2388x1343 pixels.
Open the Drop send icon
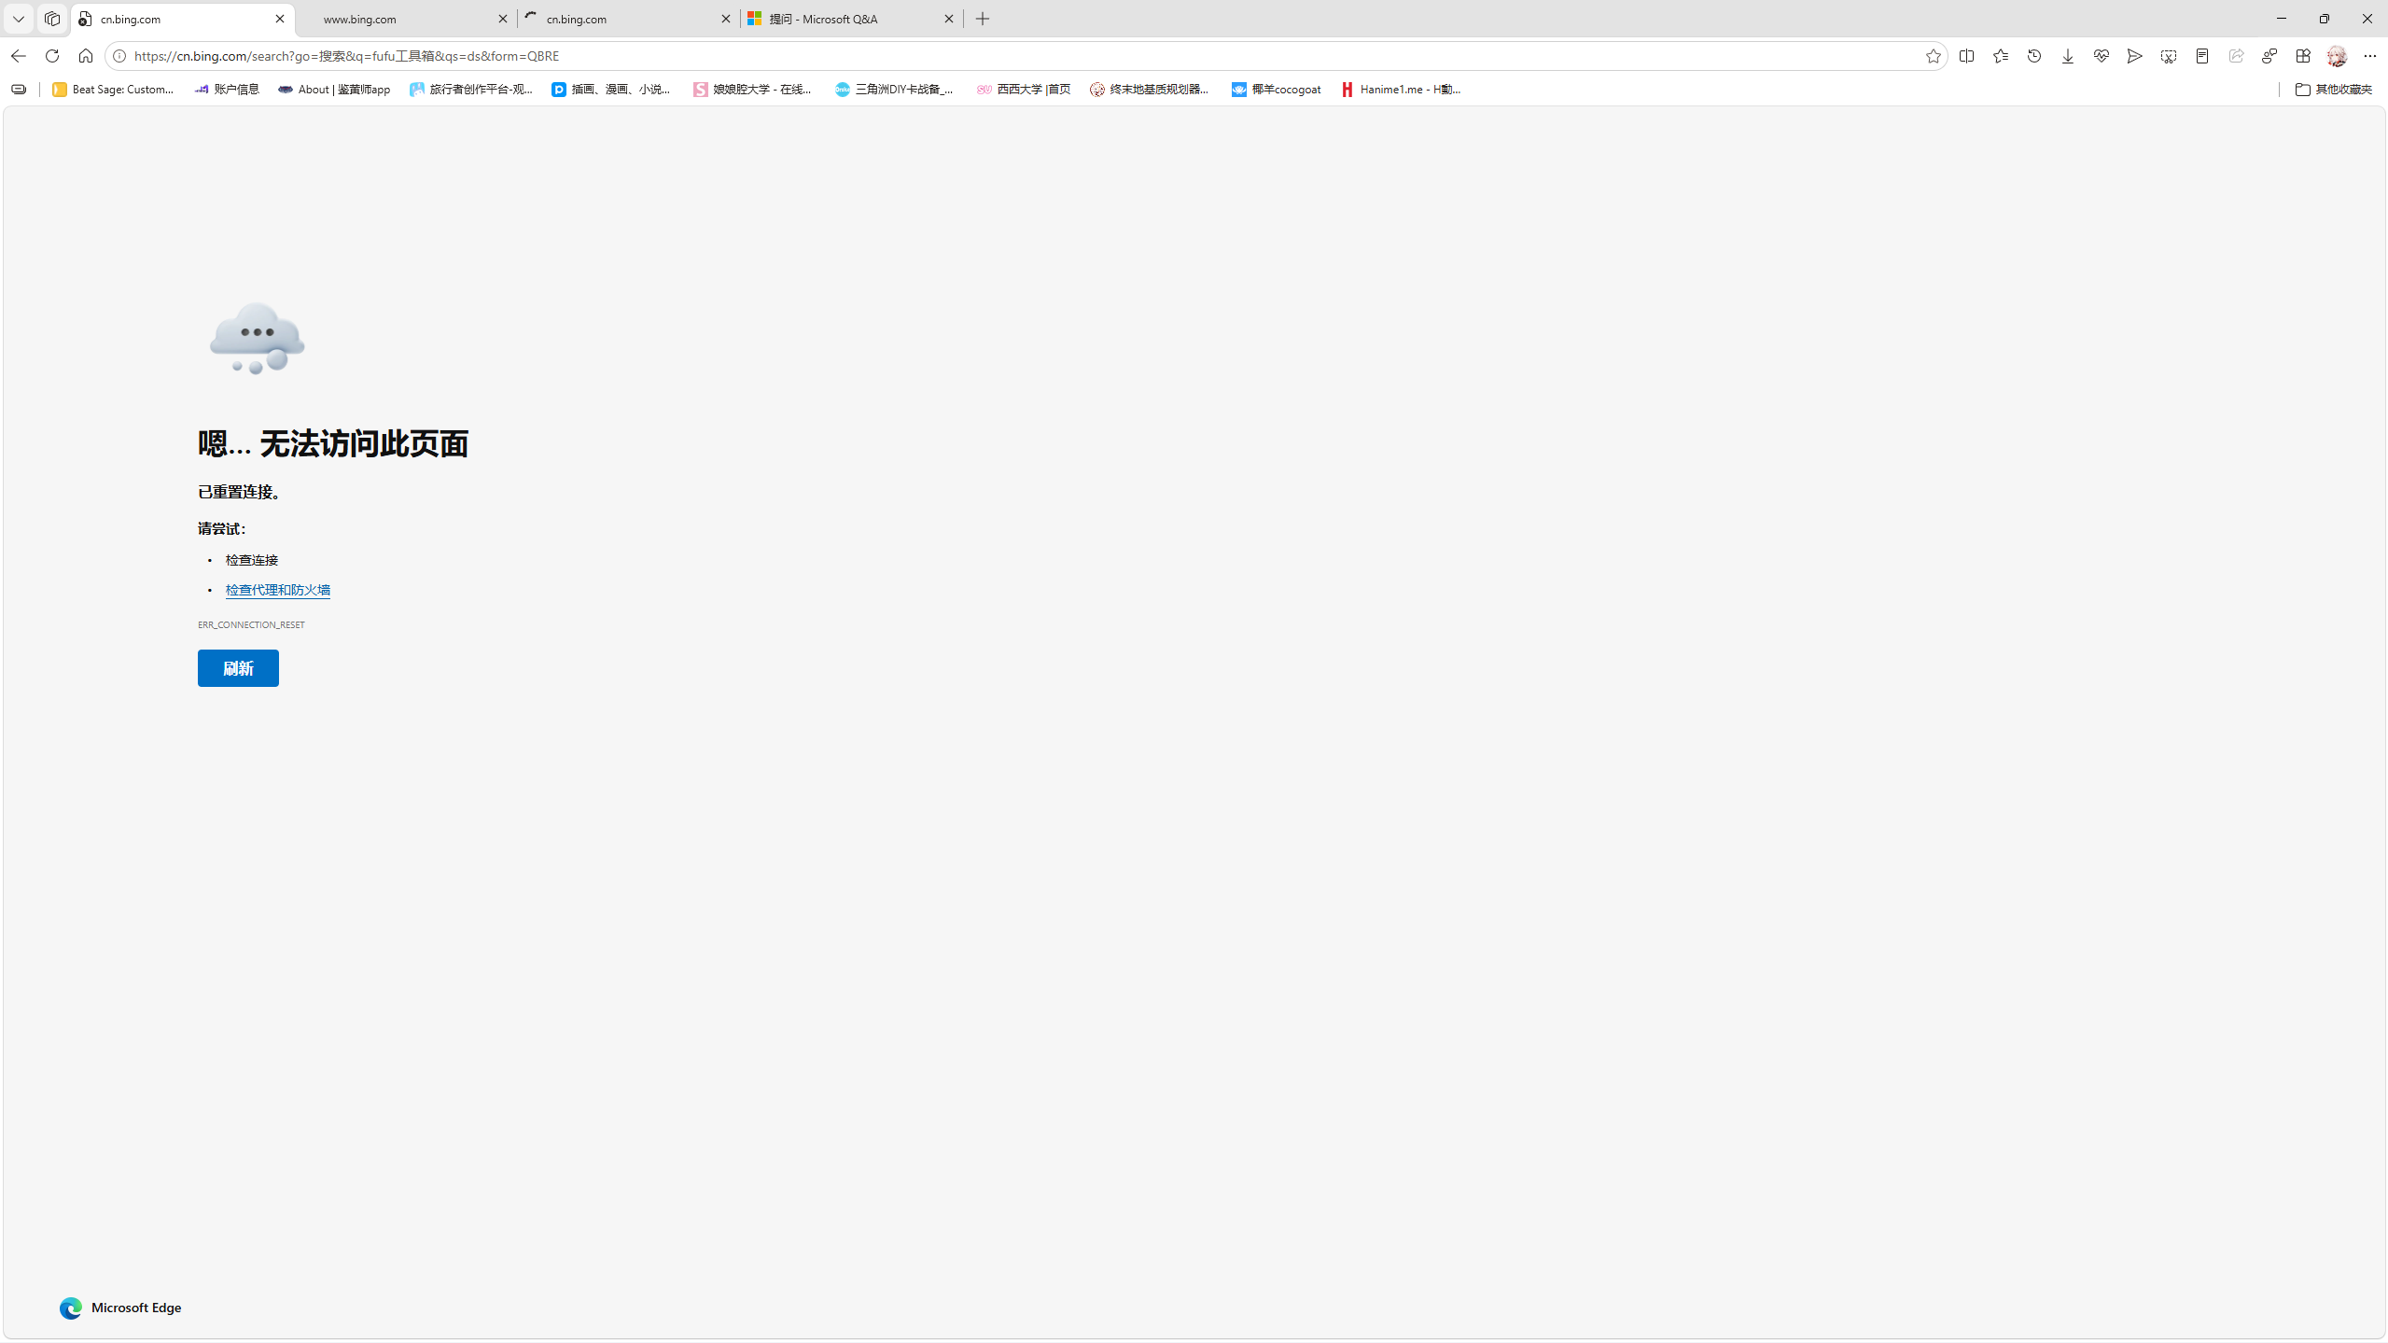[x=2135, y=56]
